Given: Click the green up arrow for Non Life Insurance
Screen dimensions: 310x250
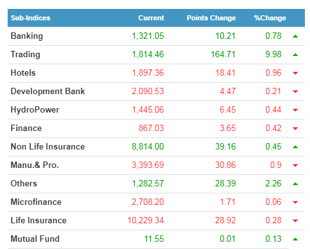Looking at the screenshot, I should [295, 147].
